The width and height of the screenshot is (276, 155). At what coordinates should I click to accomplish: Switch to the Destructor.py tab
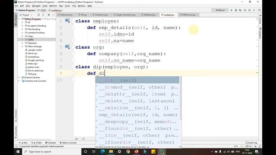(x=66, y=15)
